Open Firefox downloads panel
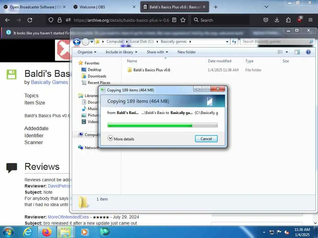Screen dimensions: 318x238 point(277,20)
